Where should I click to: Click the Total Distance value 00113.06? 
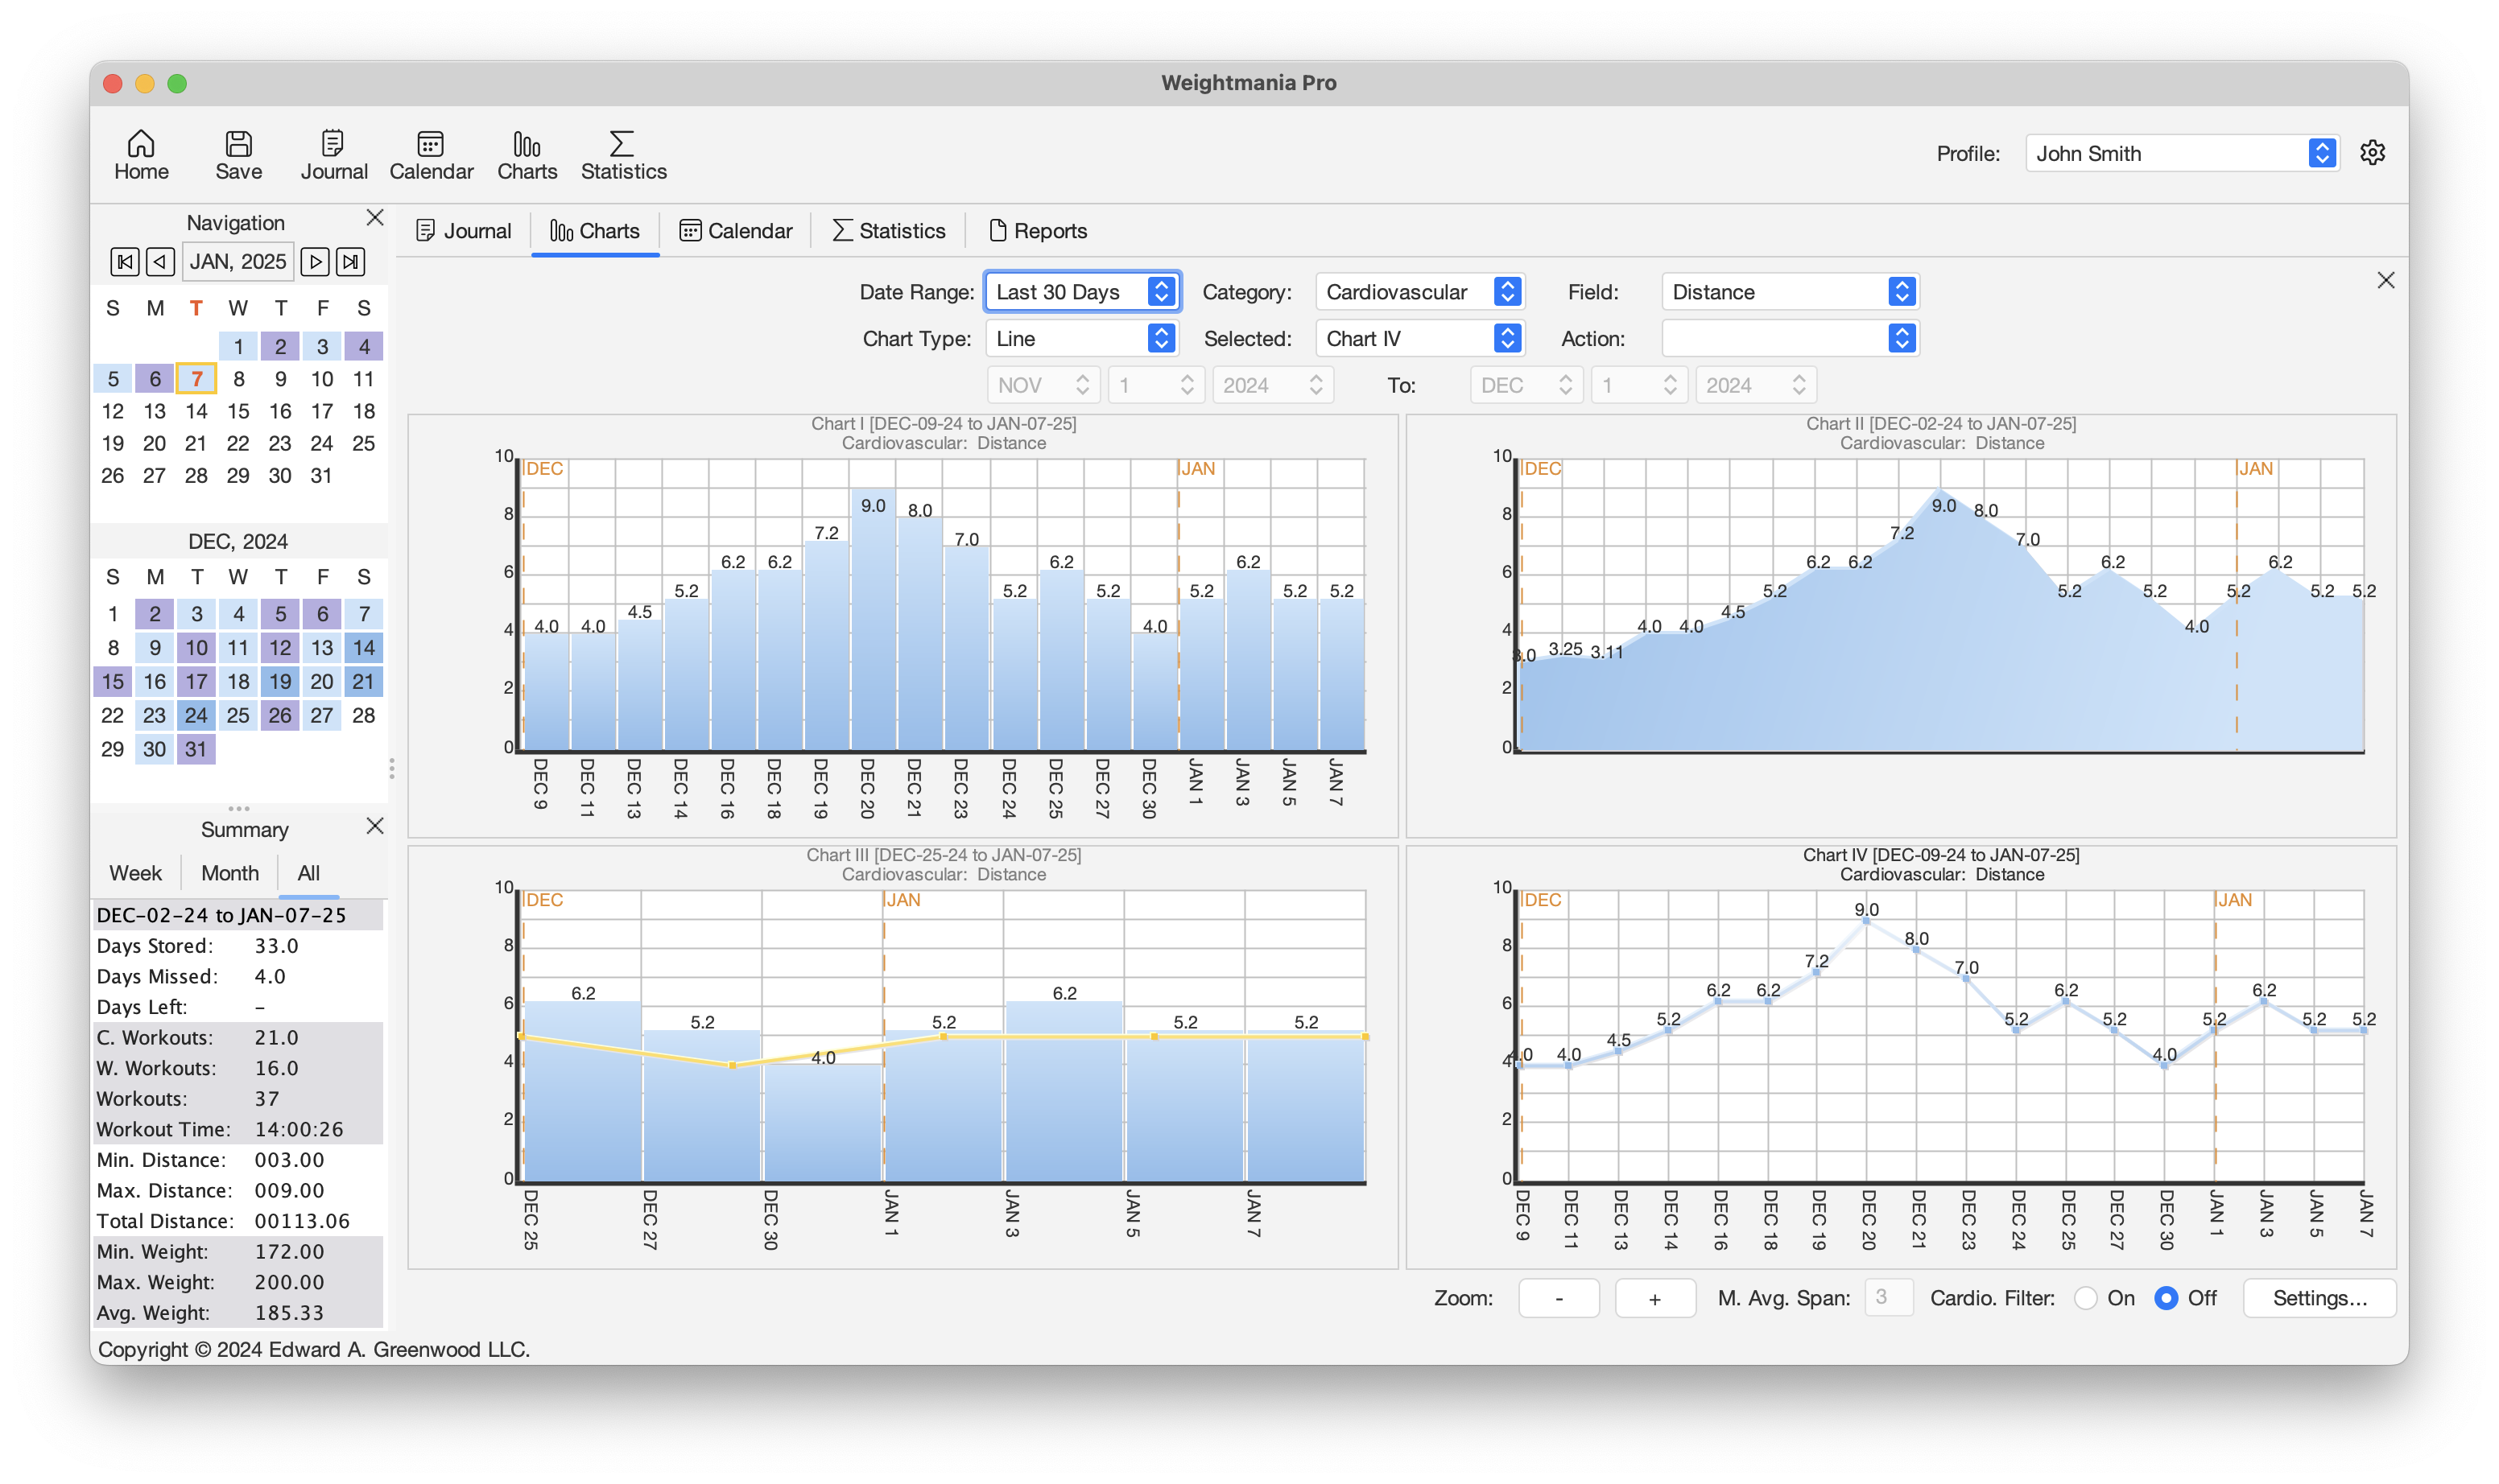(x=302, y=1221)
